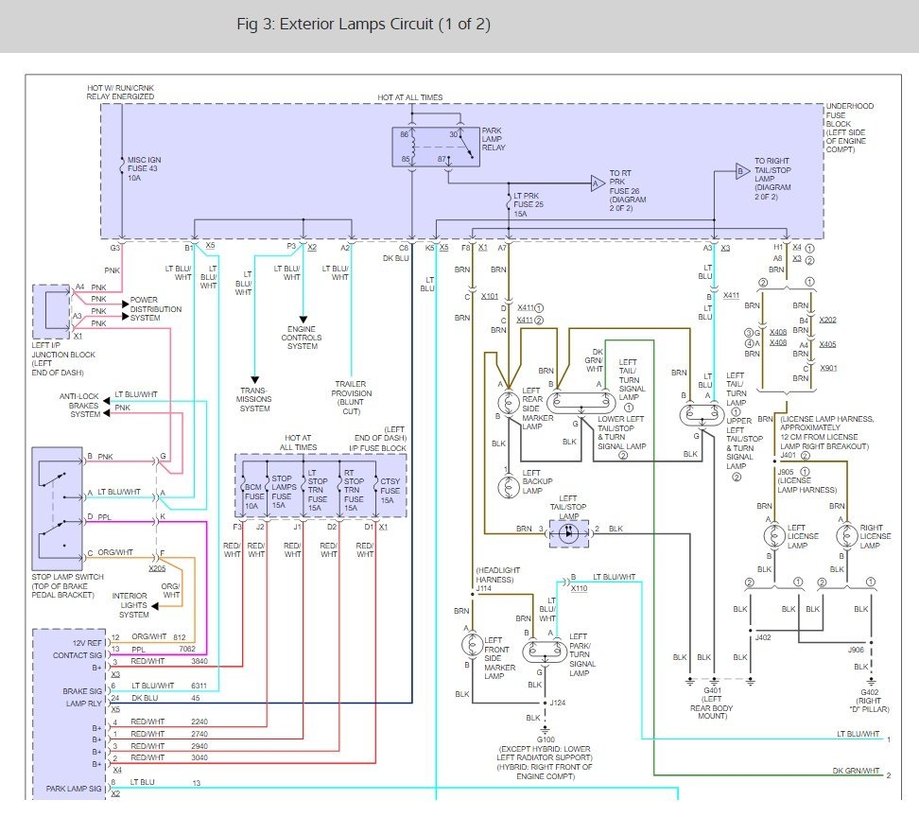Select wire circuit number 6311

(199, 686)
